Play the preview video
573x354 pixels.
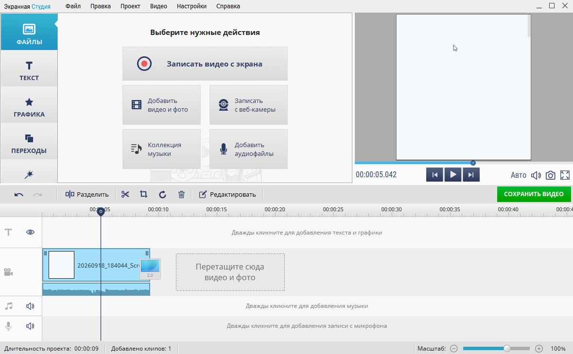pyautogui.click(x=453, y=175)
